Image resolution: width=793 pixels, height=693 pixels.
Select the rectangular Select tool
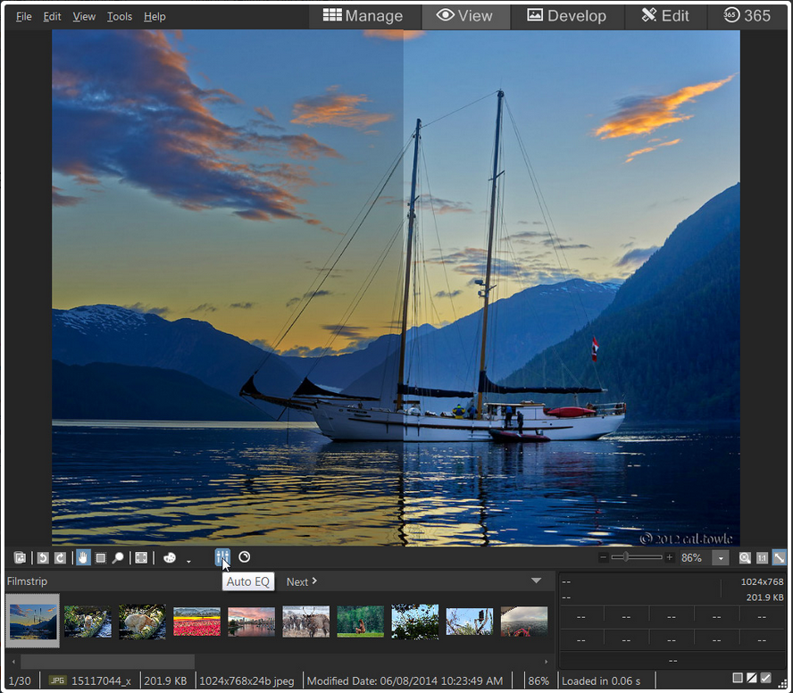100,558
